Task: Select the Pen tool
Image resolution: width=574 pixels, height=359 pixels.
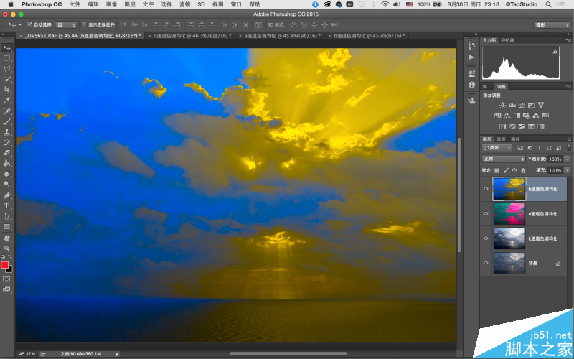Action: pos(6,195)
